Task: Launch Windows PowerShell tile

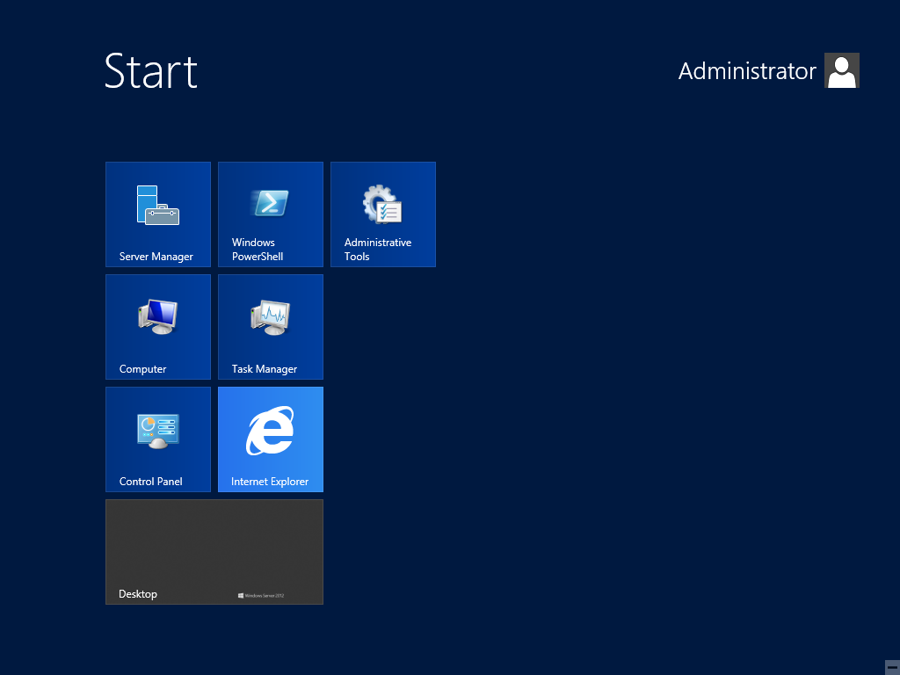Action: tap(271, 214)
